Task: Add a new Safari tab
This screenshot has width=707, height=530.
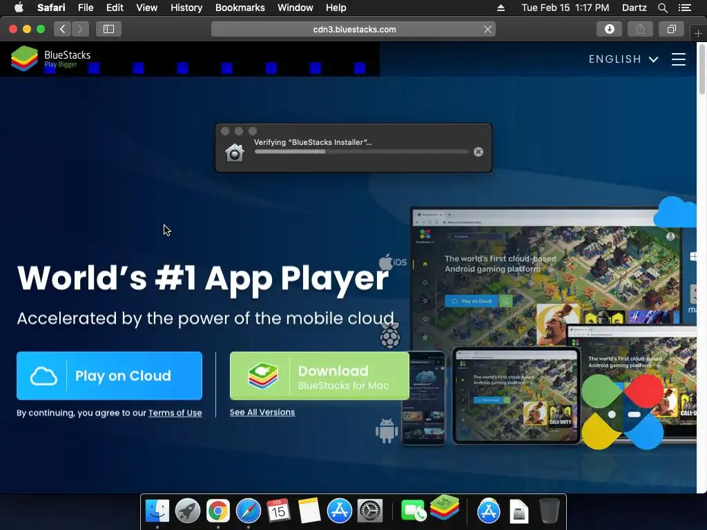Action: 697,33
